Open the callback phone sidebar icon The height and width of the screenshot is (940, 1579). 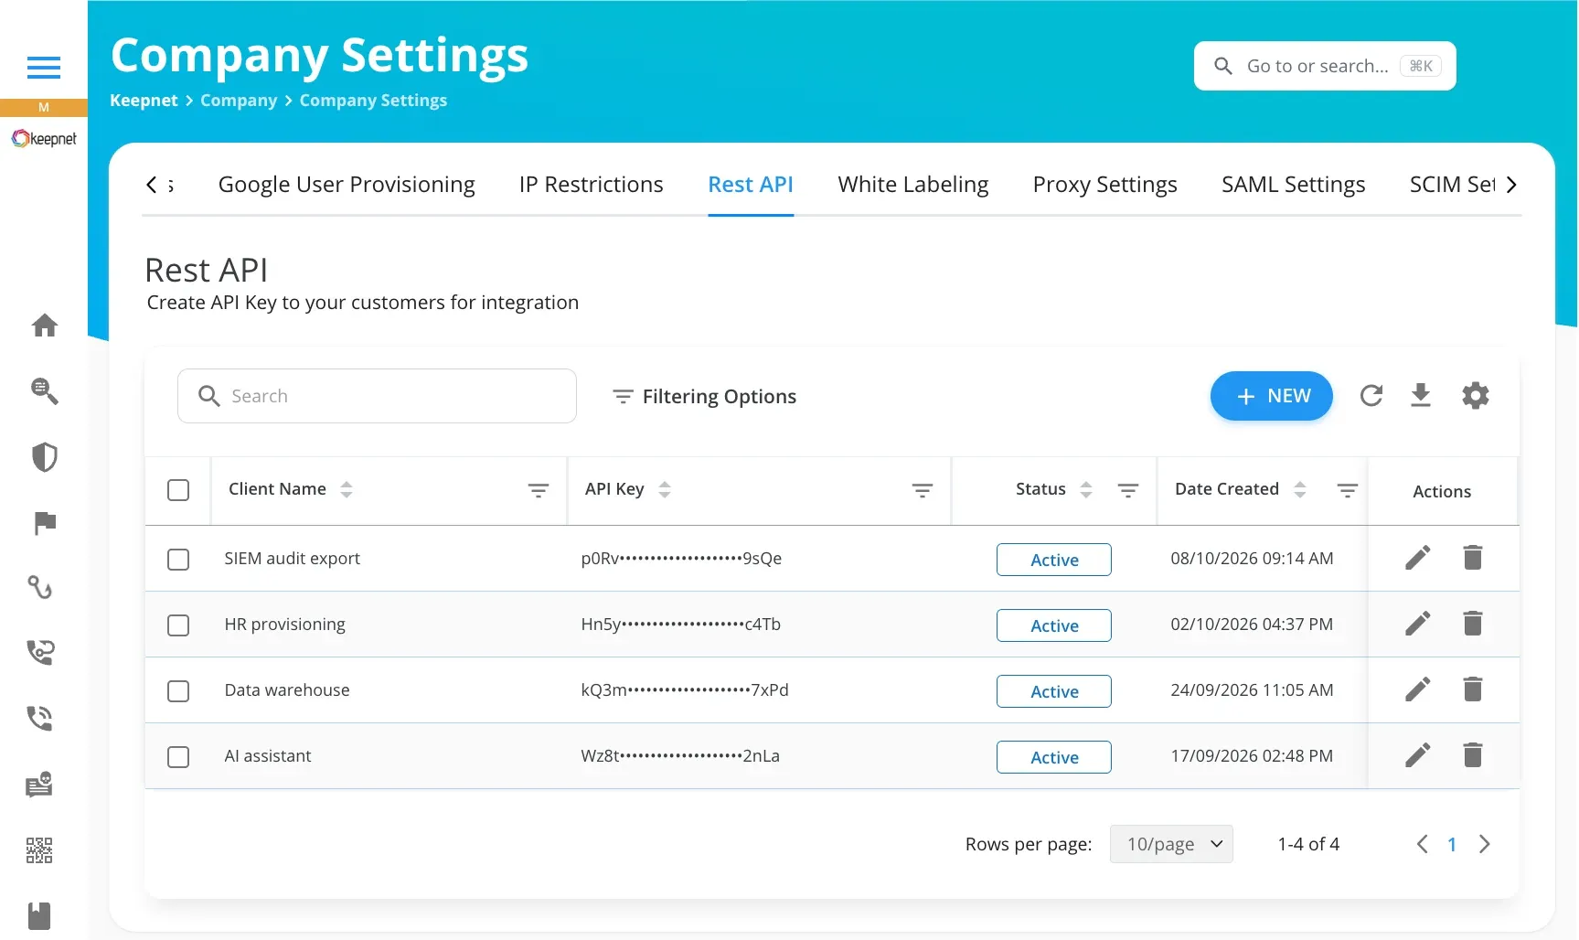click(x=40, y=652)
